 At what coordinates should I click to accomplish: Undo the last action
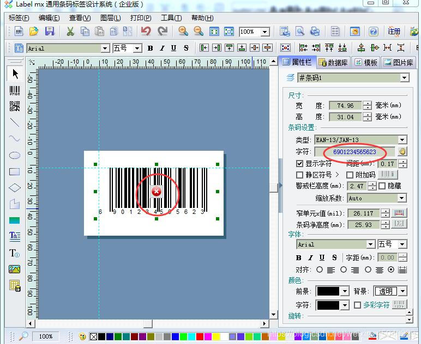tap(146, 32)
